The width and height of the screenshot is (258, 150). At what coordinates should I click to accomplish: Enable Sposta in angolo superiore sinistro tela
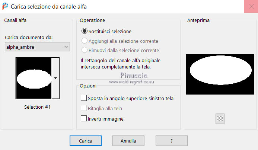83,99
